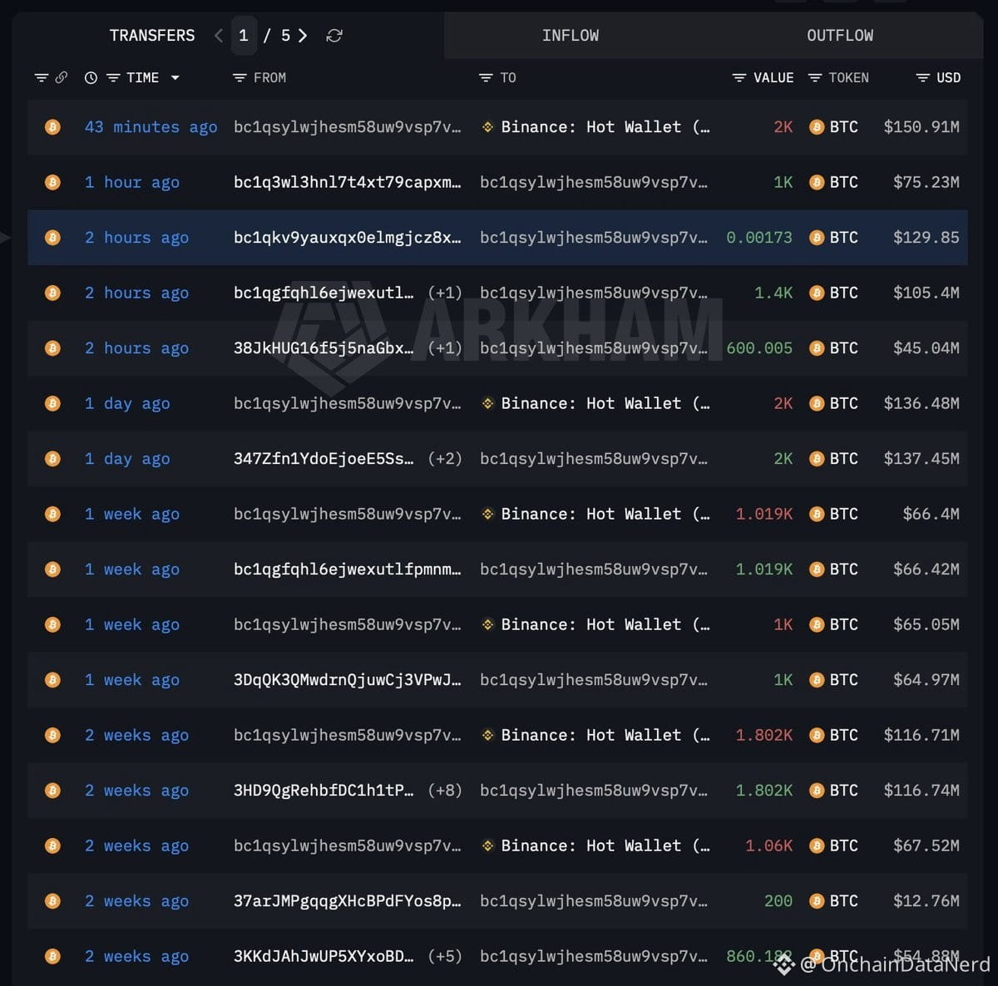The width and height of the screenshot is (998, 986).
Task: Expand (+5) senders next to 3KKdJAhJwUP5XYxoBD
Action: 445,956
